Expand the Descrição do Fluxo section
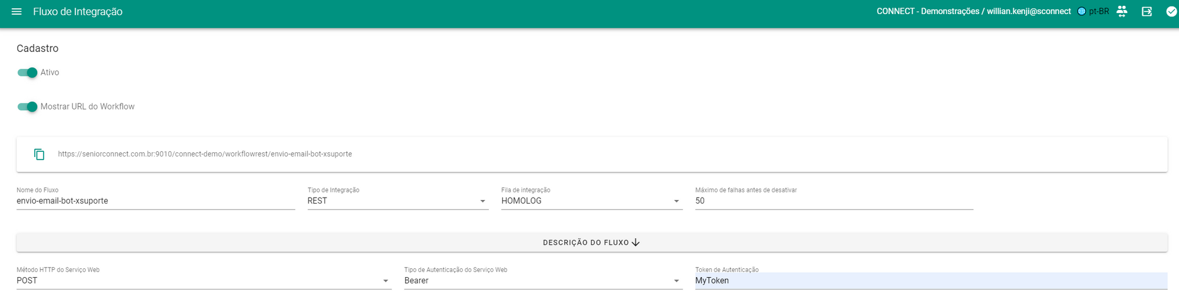 [591, 242]
